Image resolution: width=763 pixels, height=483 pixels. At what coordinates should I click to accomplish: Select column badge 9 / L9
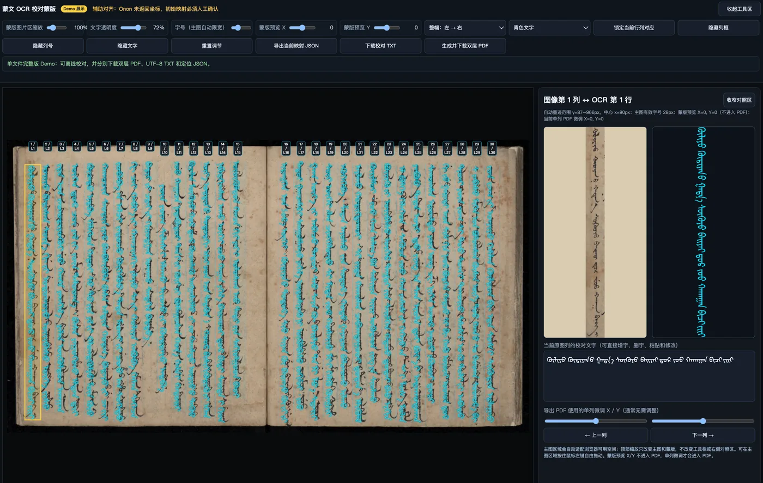click(x=150, y=146)
